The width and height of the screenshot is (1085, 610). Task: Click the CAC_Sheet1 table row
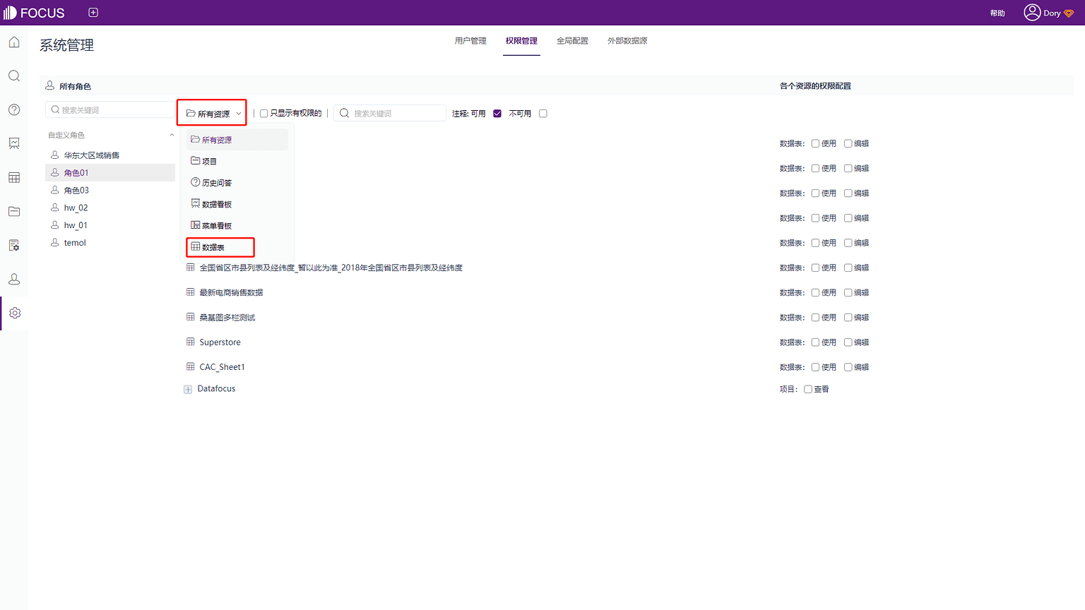[x=222, y=367]
